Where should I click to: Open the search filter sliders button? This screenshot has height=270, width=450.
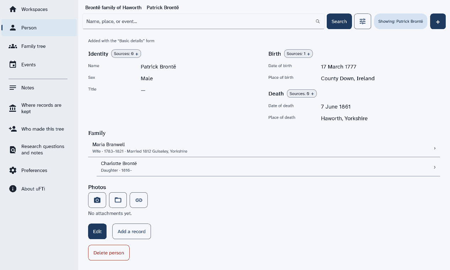363,21
